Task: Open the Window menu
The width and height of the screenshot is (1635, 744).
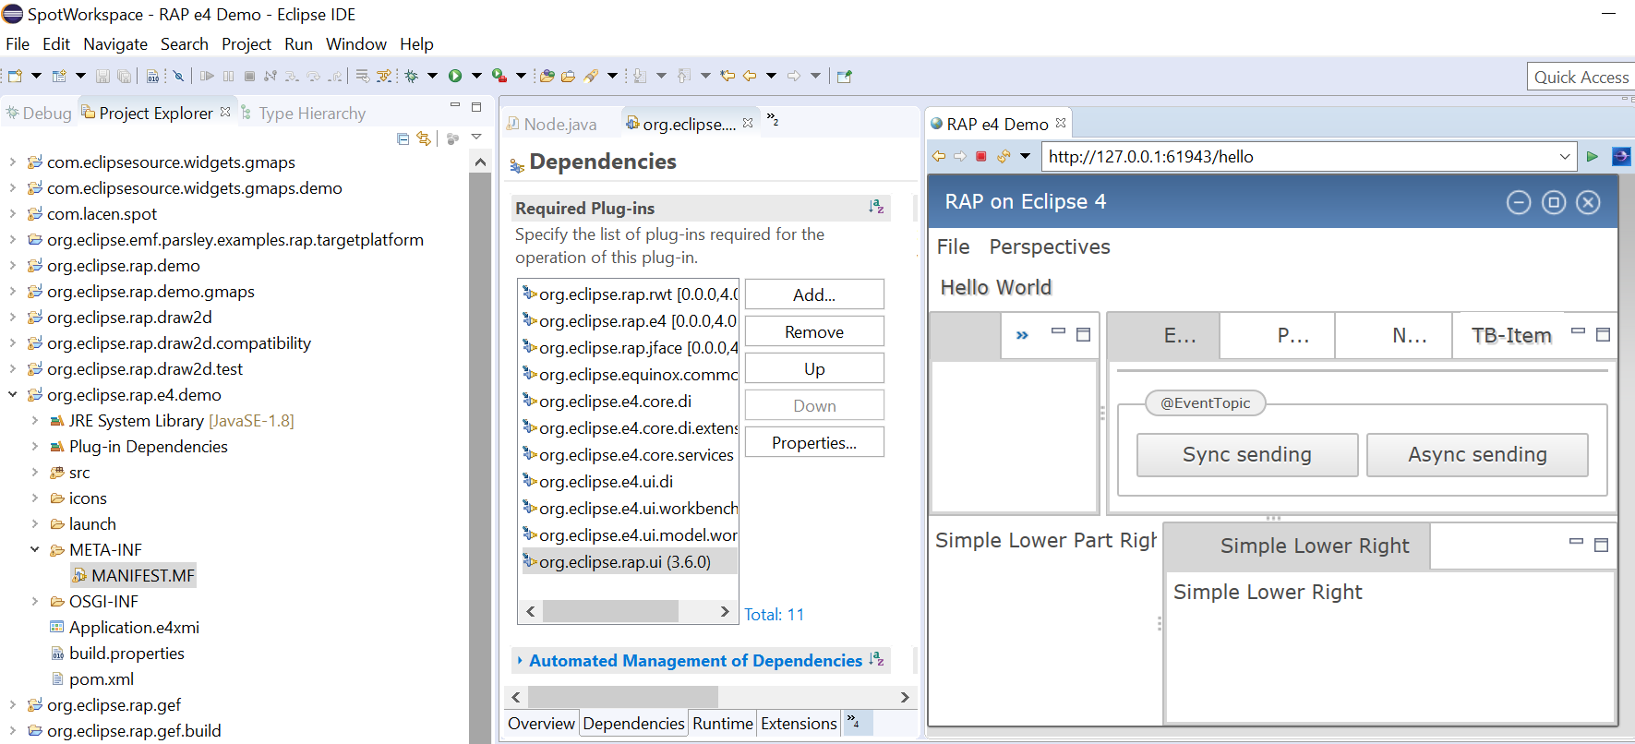Action: coord(355,43)
